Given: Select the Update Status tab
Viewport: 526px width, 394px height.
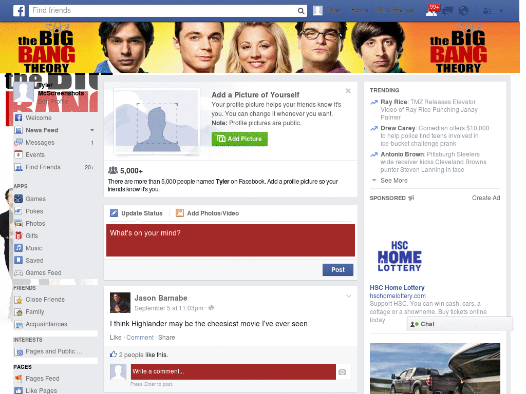Looking at the screenshot, I should coord(136,213).
